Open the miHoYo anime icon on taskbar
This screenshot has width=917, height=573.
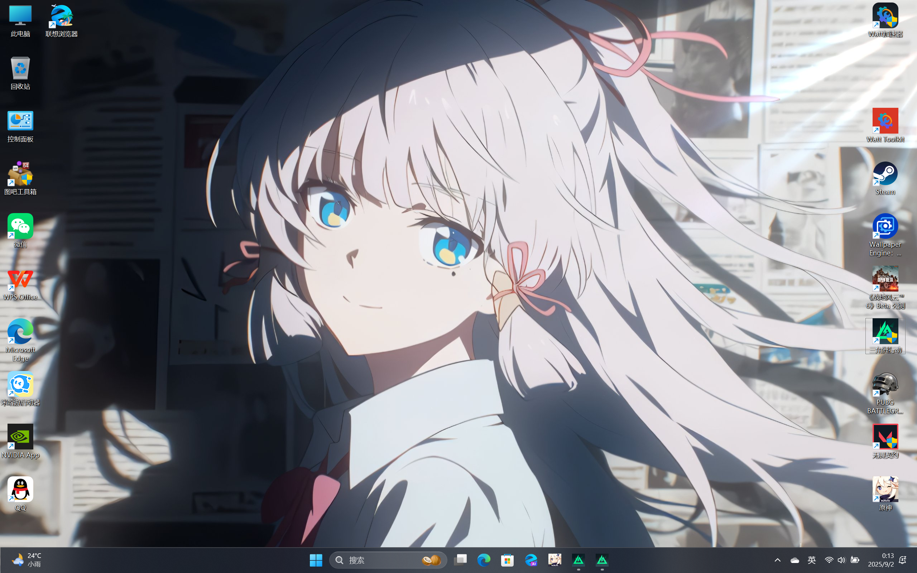(x=555, y=560)
